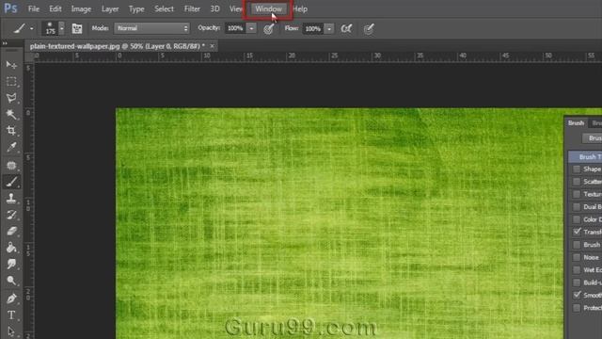Click the Photoshop Ps logo
602x339 pixels.
[10, 8]
